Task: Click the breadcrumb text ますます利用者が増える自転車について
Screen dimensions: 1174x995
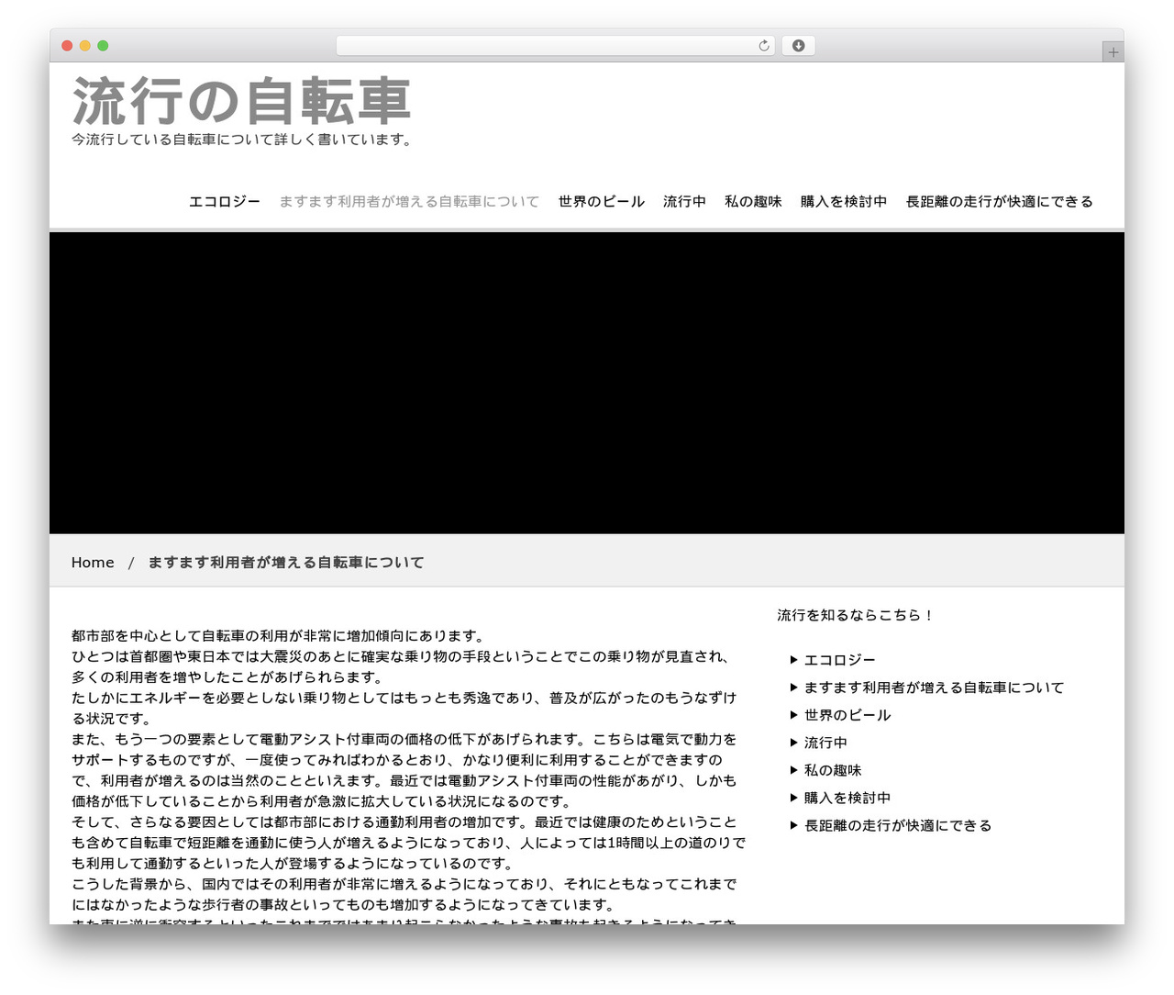Action: point(286,563)
